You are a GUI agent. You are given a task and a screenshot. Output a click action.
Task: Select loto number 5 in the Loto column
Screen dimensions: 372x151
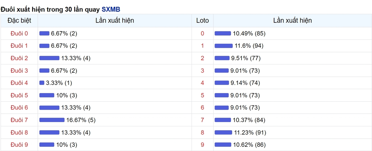(x=202, y=95)
